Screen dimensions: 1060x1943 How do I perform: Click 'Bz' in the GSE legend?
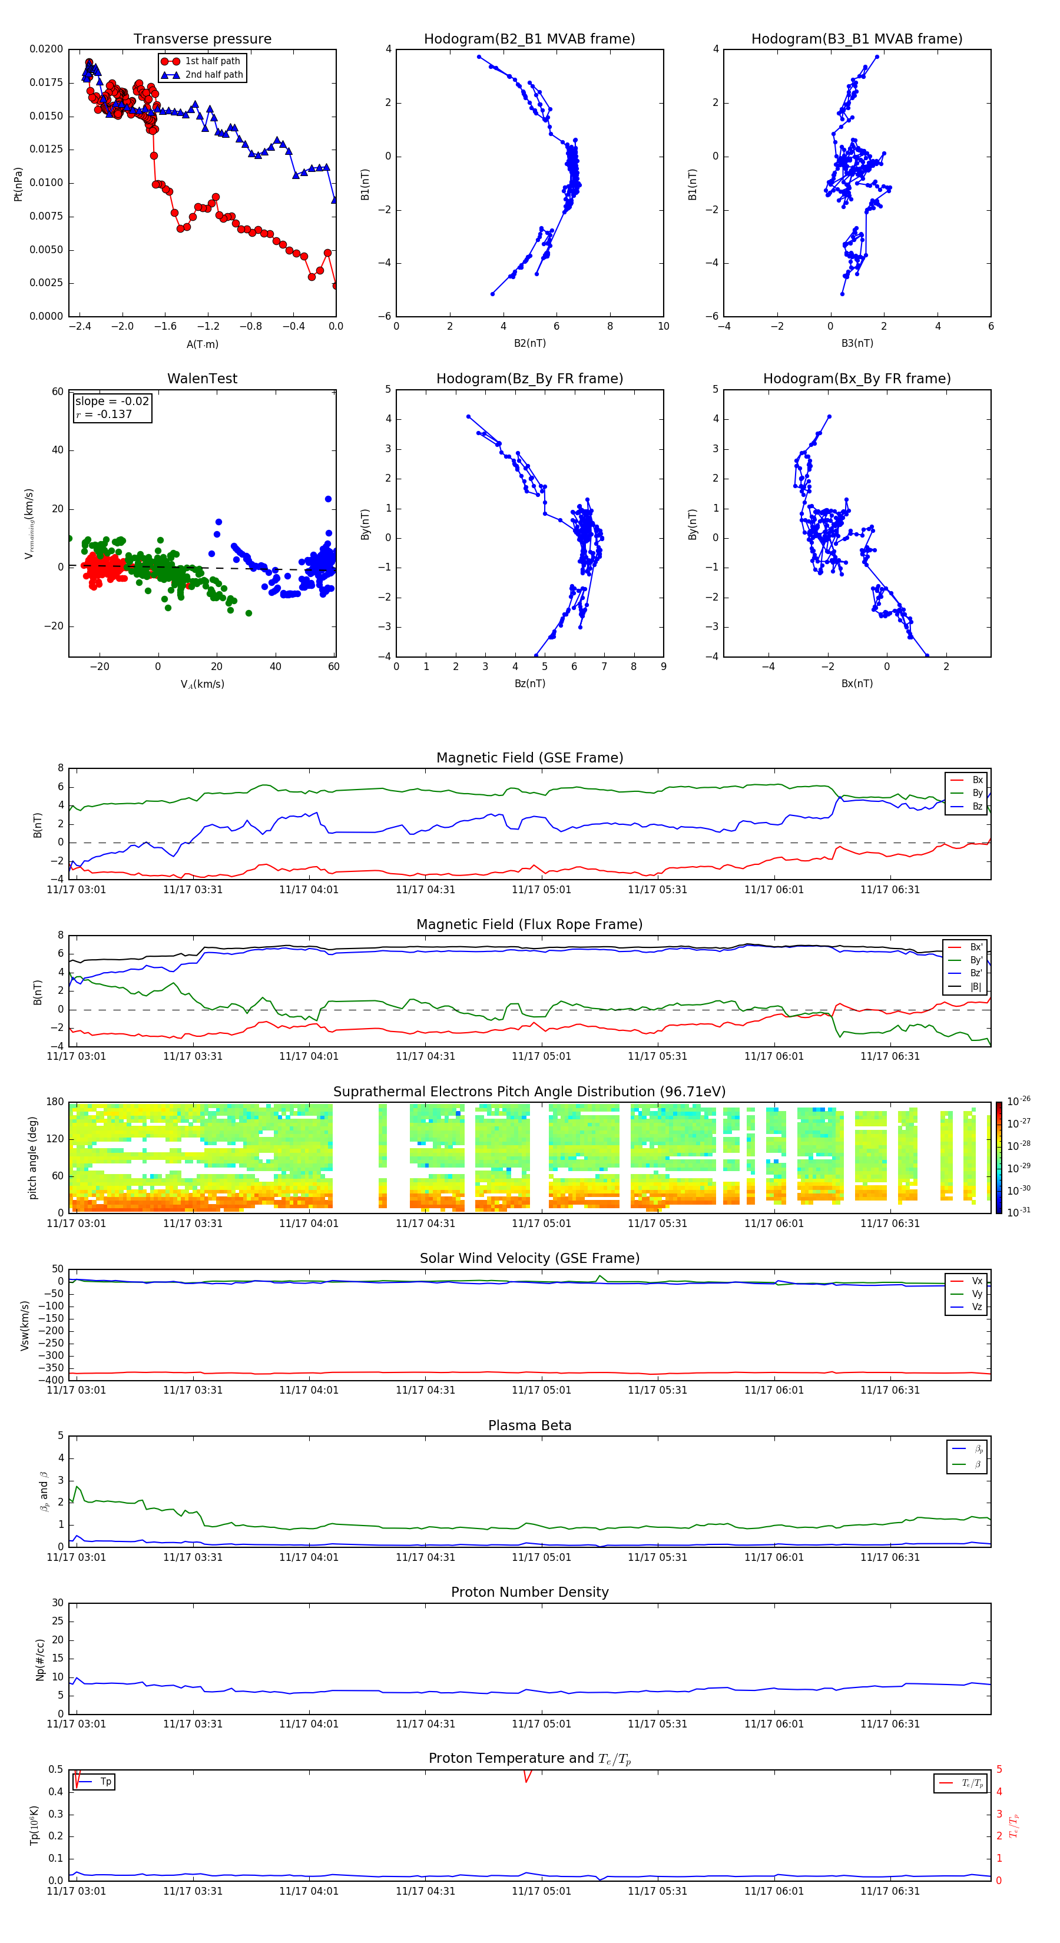coord(967,806)
